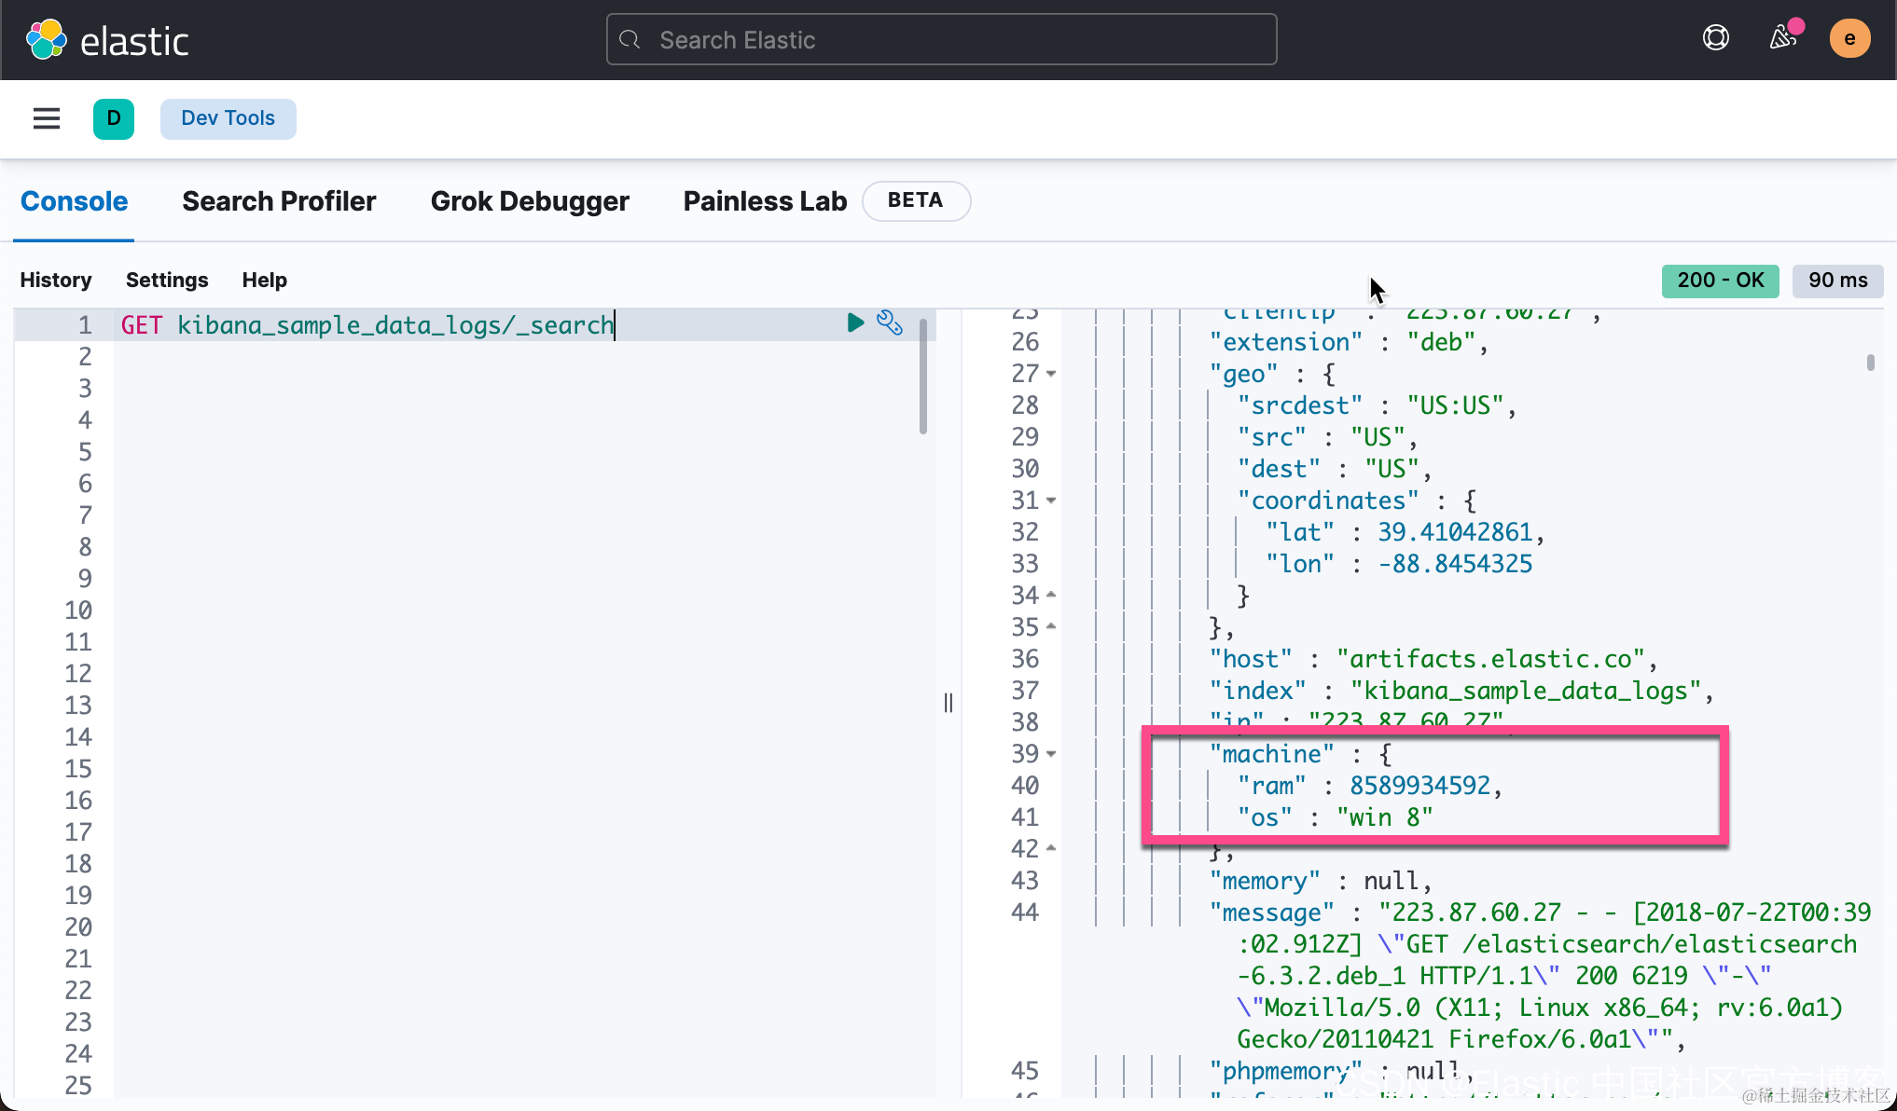Screen dimensions: 1897x1111
Task: Open the hamburger navigation menu
Action: pyautogui.click(x=47, y=118)
